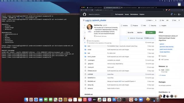The height and width of the screenshot is (103, 184).
Task: Open Messages from the Dock
Action: click(51, 100)
